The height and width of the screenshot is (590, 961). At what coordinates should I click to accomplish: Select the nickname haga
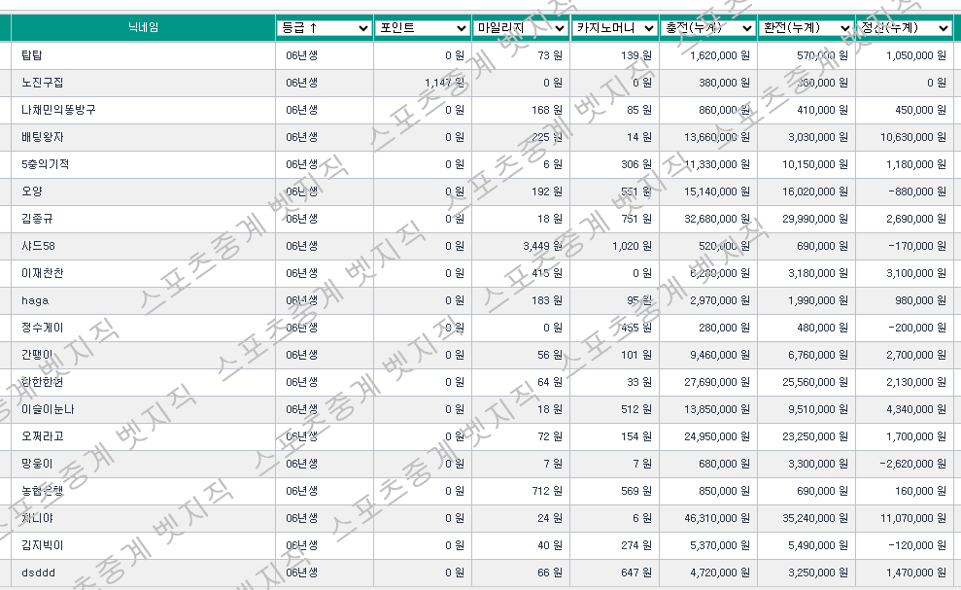point(34,300)
